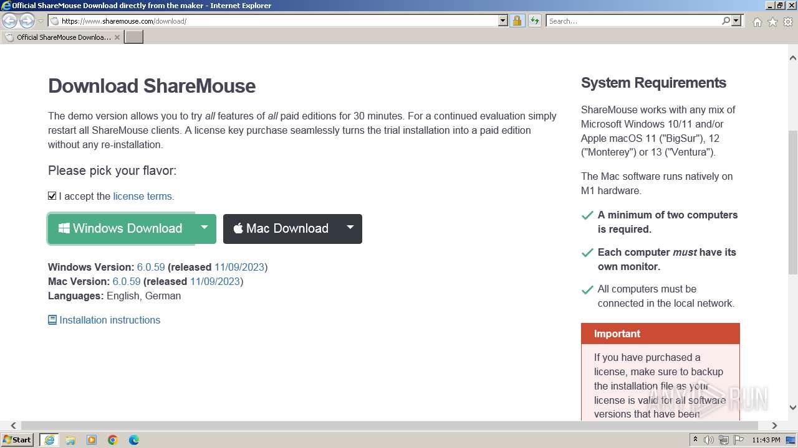Open the Windows Start menu
Screen dimensions: 798x448
17,439
